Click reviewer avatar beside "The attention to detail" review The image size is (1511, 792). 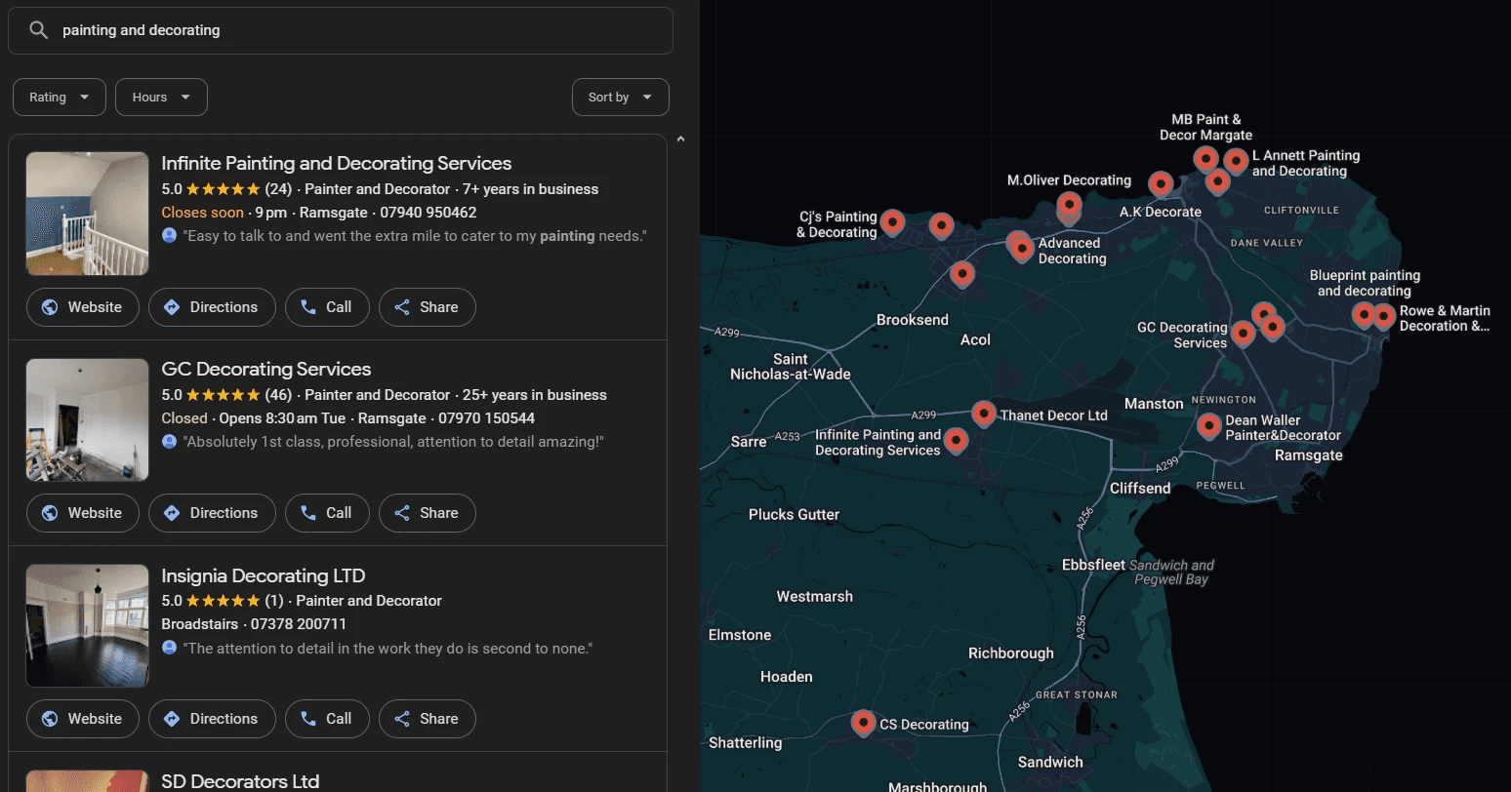[170, 648]
